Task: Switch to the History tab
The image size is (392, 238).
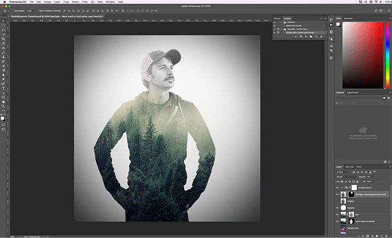Action: (278, 18)
